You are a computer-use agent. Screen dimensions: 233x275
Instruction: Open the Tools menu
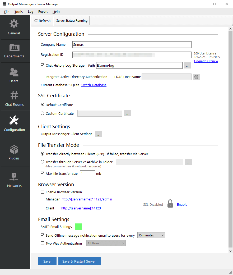[18, 12]
